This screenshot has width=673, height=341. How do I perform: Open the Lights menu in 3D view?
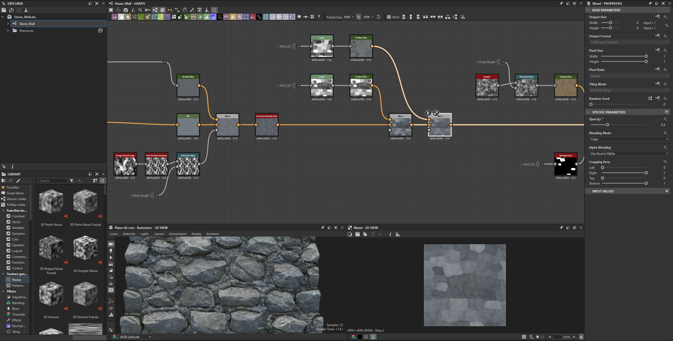tap(145, 234)
